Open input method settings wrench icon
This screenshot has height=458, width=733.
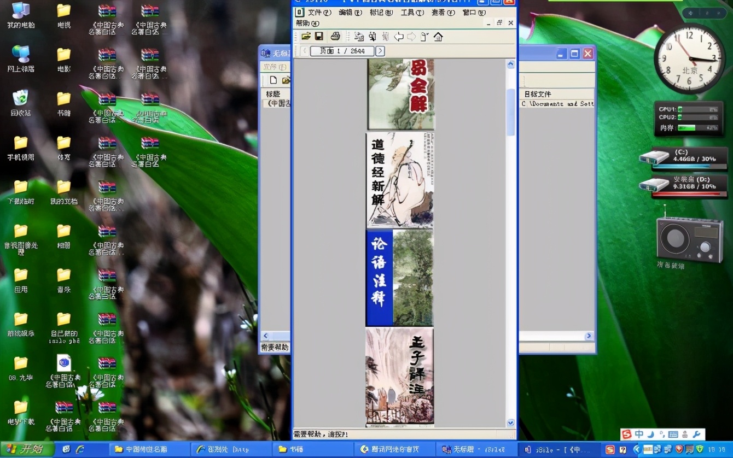pyautogui.click(x=696, y=434)
